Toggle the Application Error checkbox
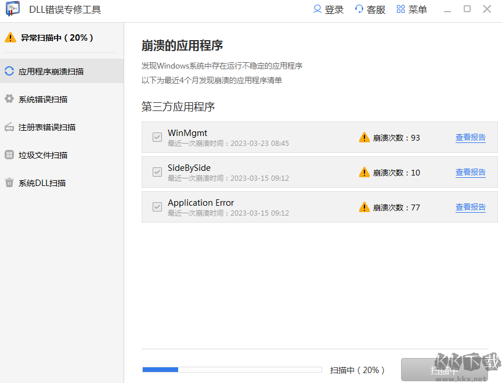The width and height of the screenshot is (502, 383). click(x=157, y=207)
